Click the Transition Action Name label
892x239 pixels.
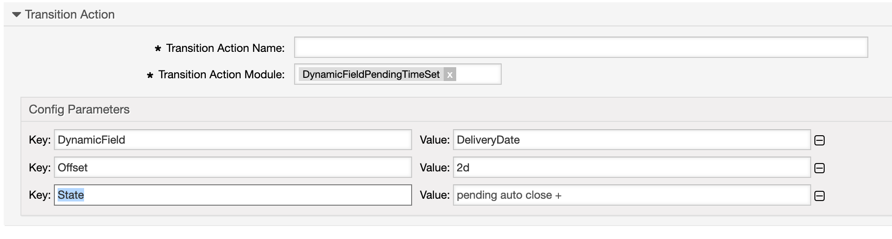(225, 48)
